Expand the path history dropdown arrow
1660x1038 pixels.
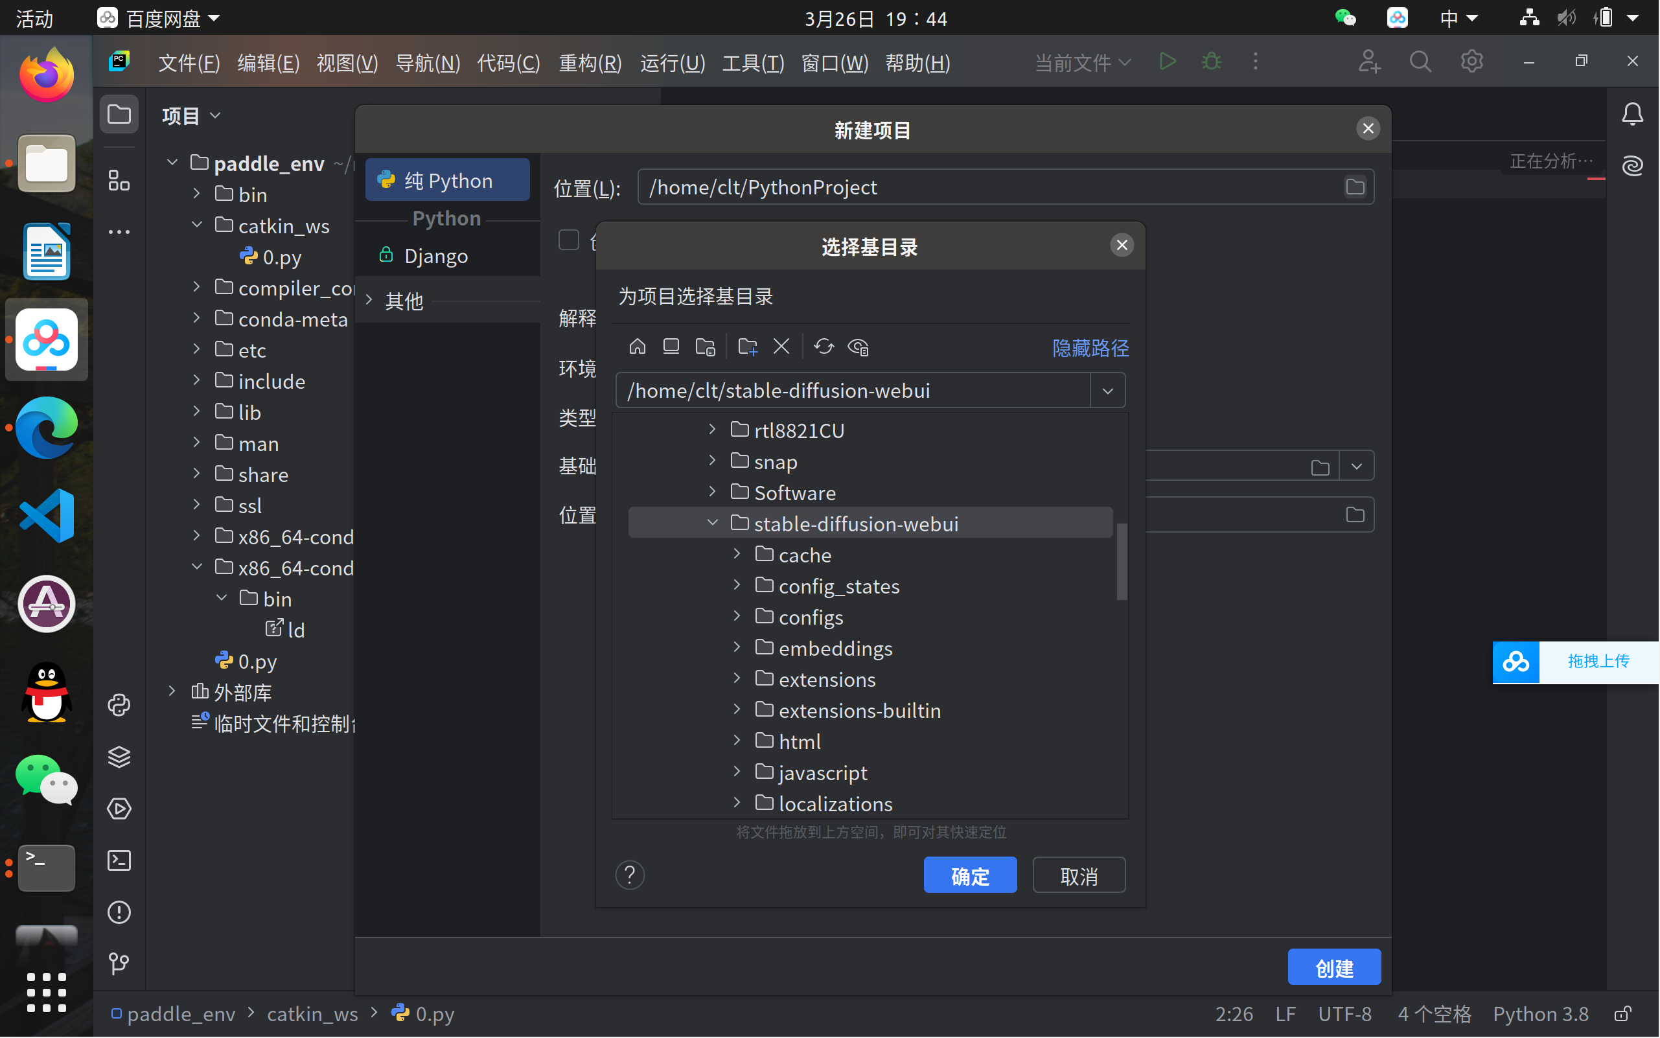click(x=1107, y=391)
